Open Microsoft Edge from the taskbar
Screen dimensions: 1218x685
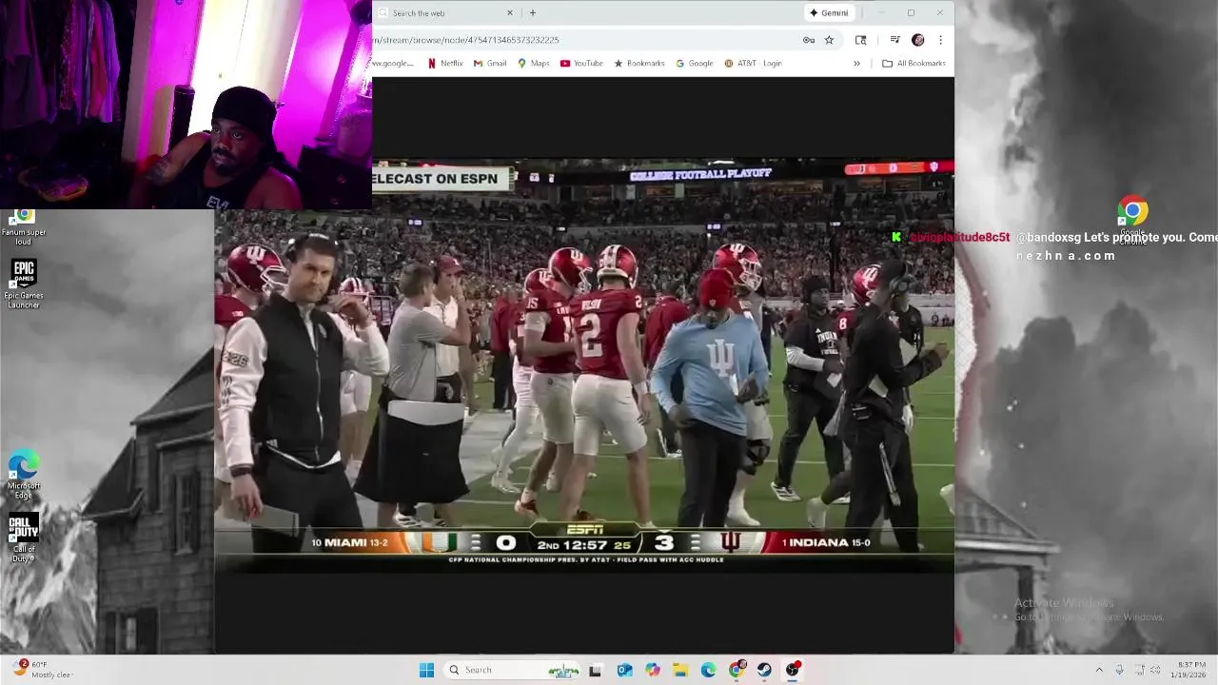click(708, 670)
